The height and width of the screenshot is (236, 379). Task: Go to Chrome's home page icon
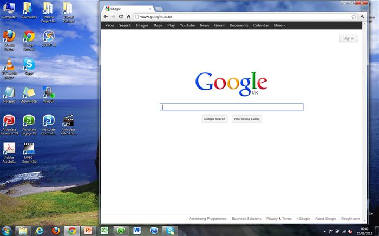click(129, 17)
